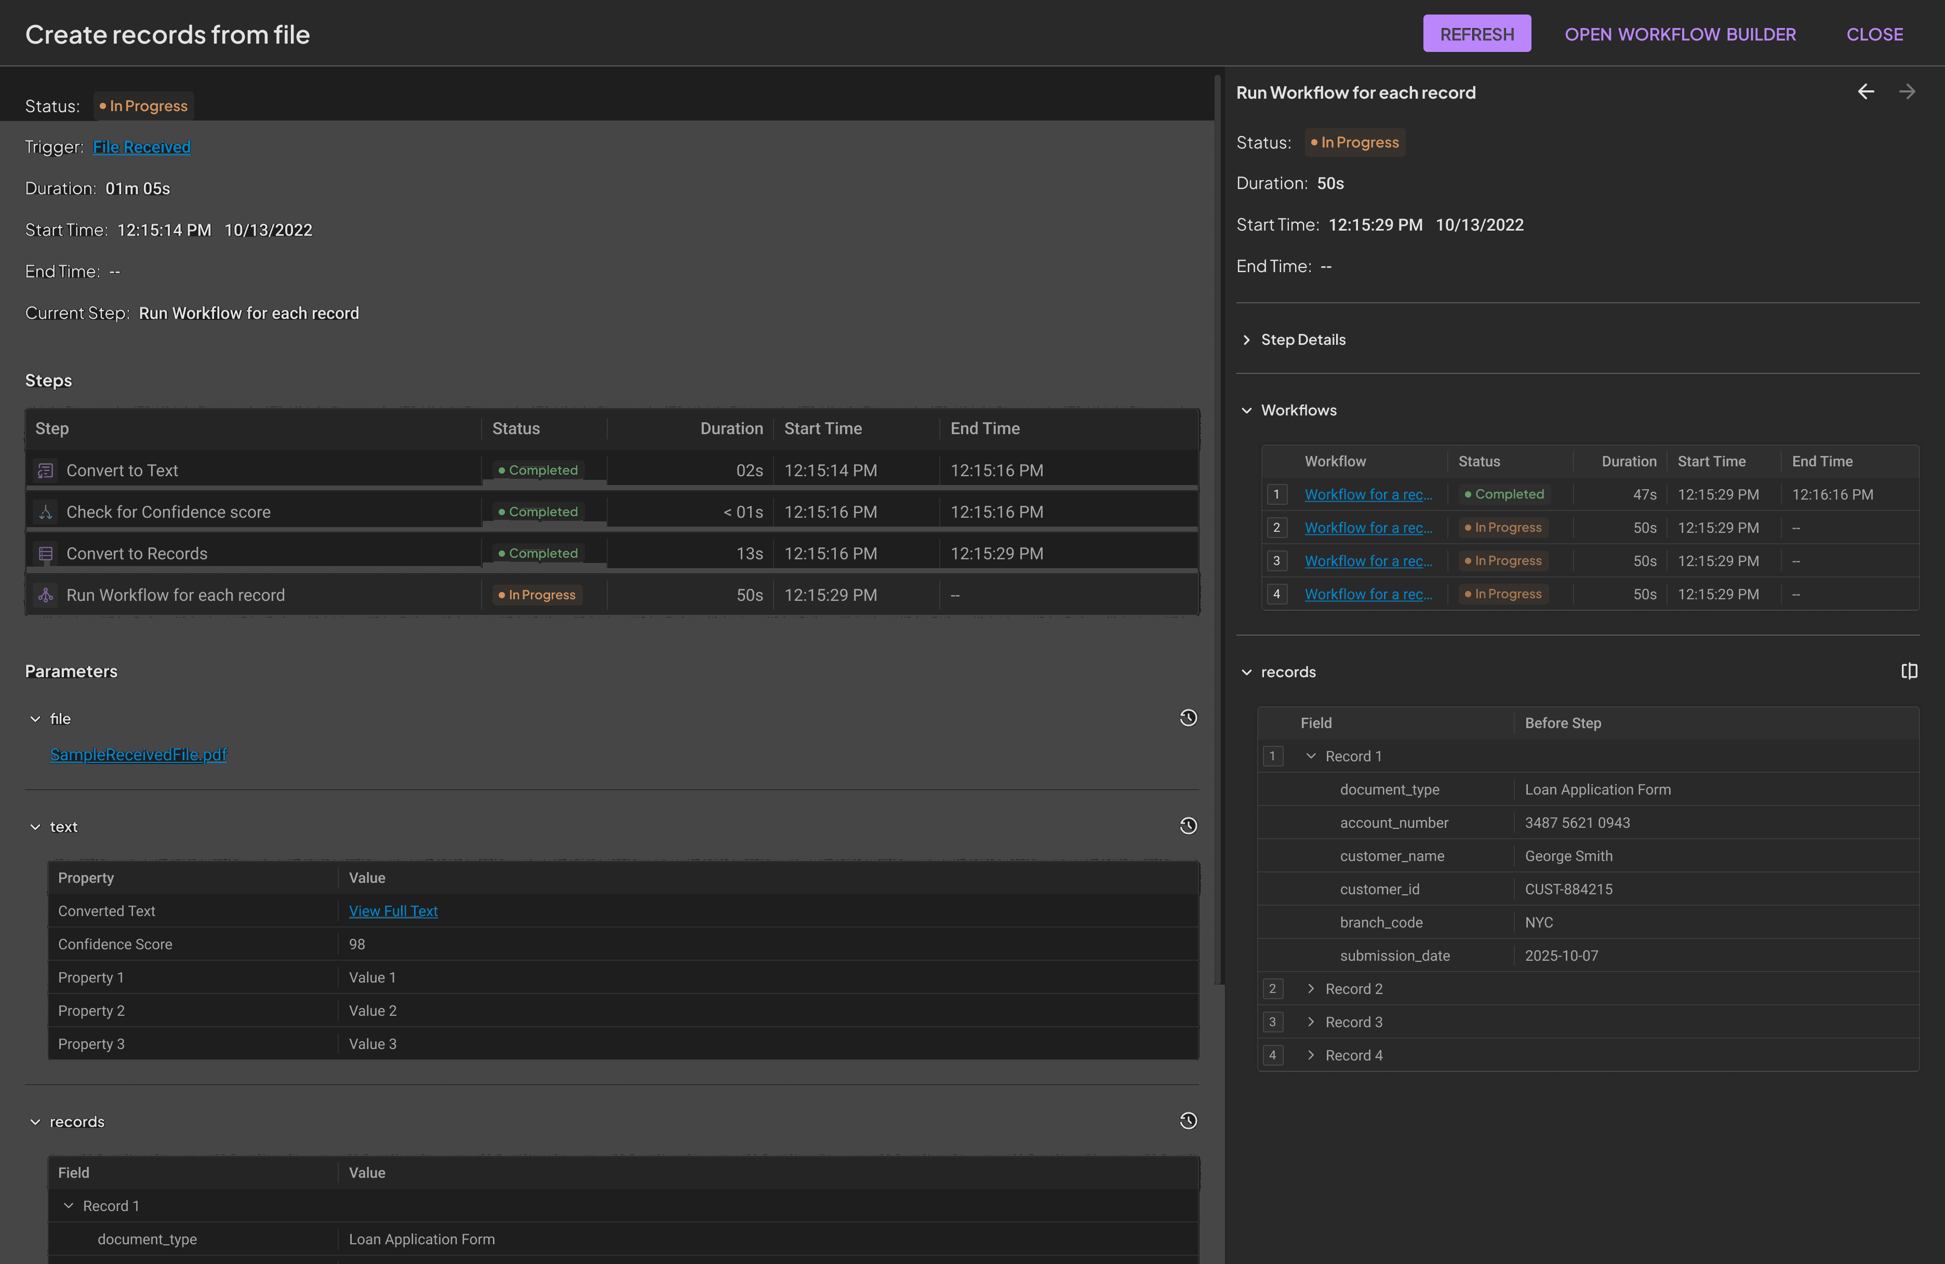Click the Convert to Records database icon
Screen dimensions: 1945x1264
coord(45,553)
